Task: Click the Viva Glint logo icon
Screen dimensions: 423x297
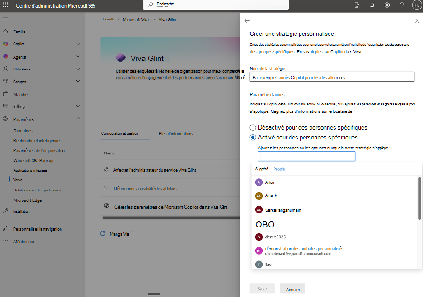Action: coord(120,58)
